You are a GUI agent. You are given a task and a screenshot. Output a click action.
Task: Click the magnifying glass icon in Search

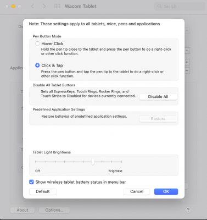[x=159, y=7]
